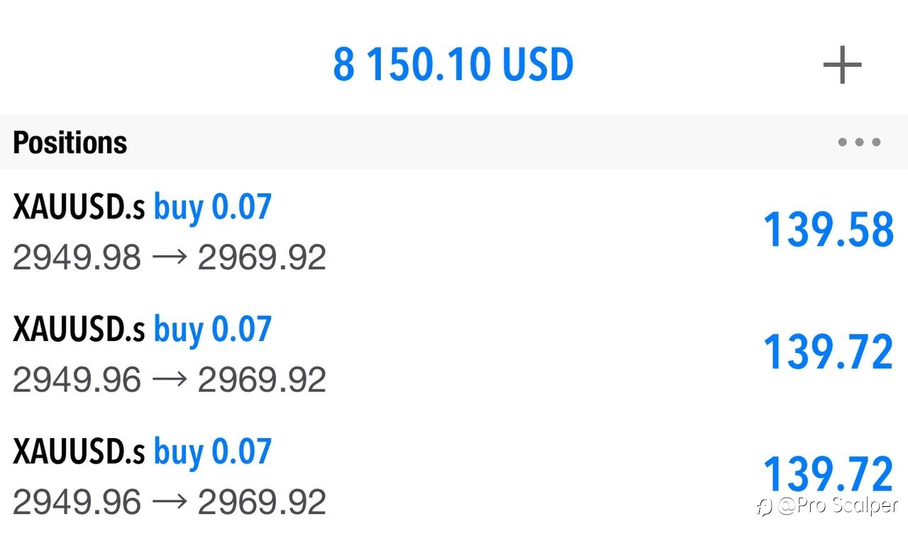The image size is (908, 538).
Task: Select buy 0.07 label of the first position
Action: (213, 207)
